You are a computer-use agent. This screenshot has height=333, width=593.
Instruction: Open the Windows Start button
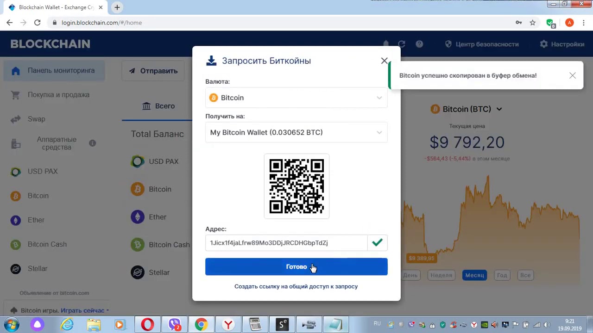(x=11, y=325)
